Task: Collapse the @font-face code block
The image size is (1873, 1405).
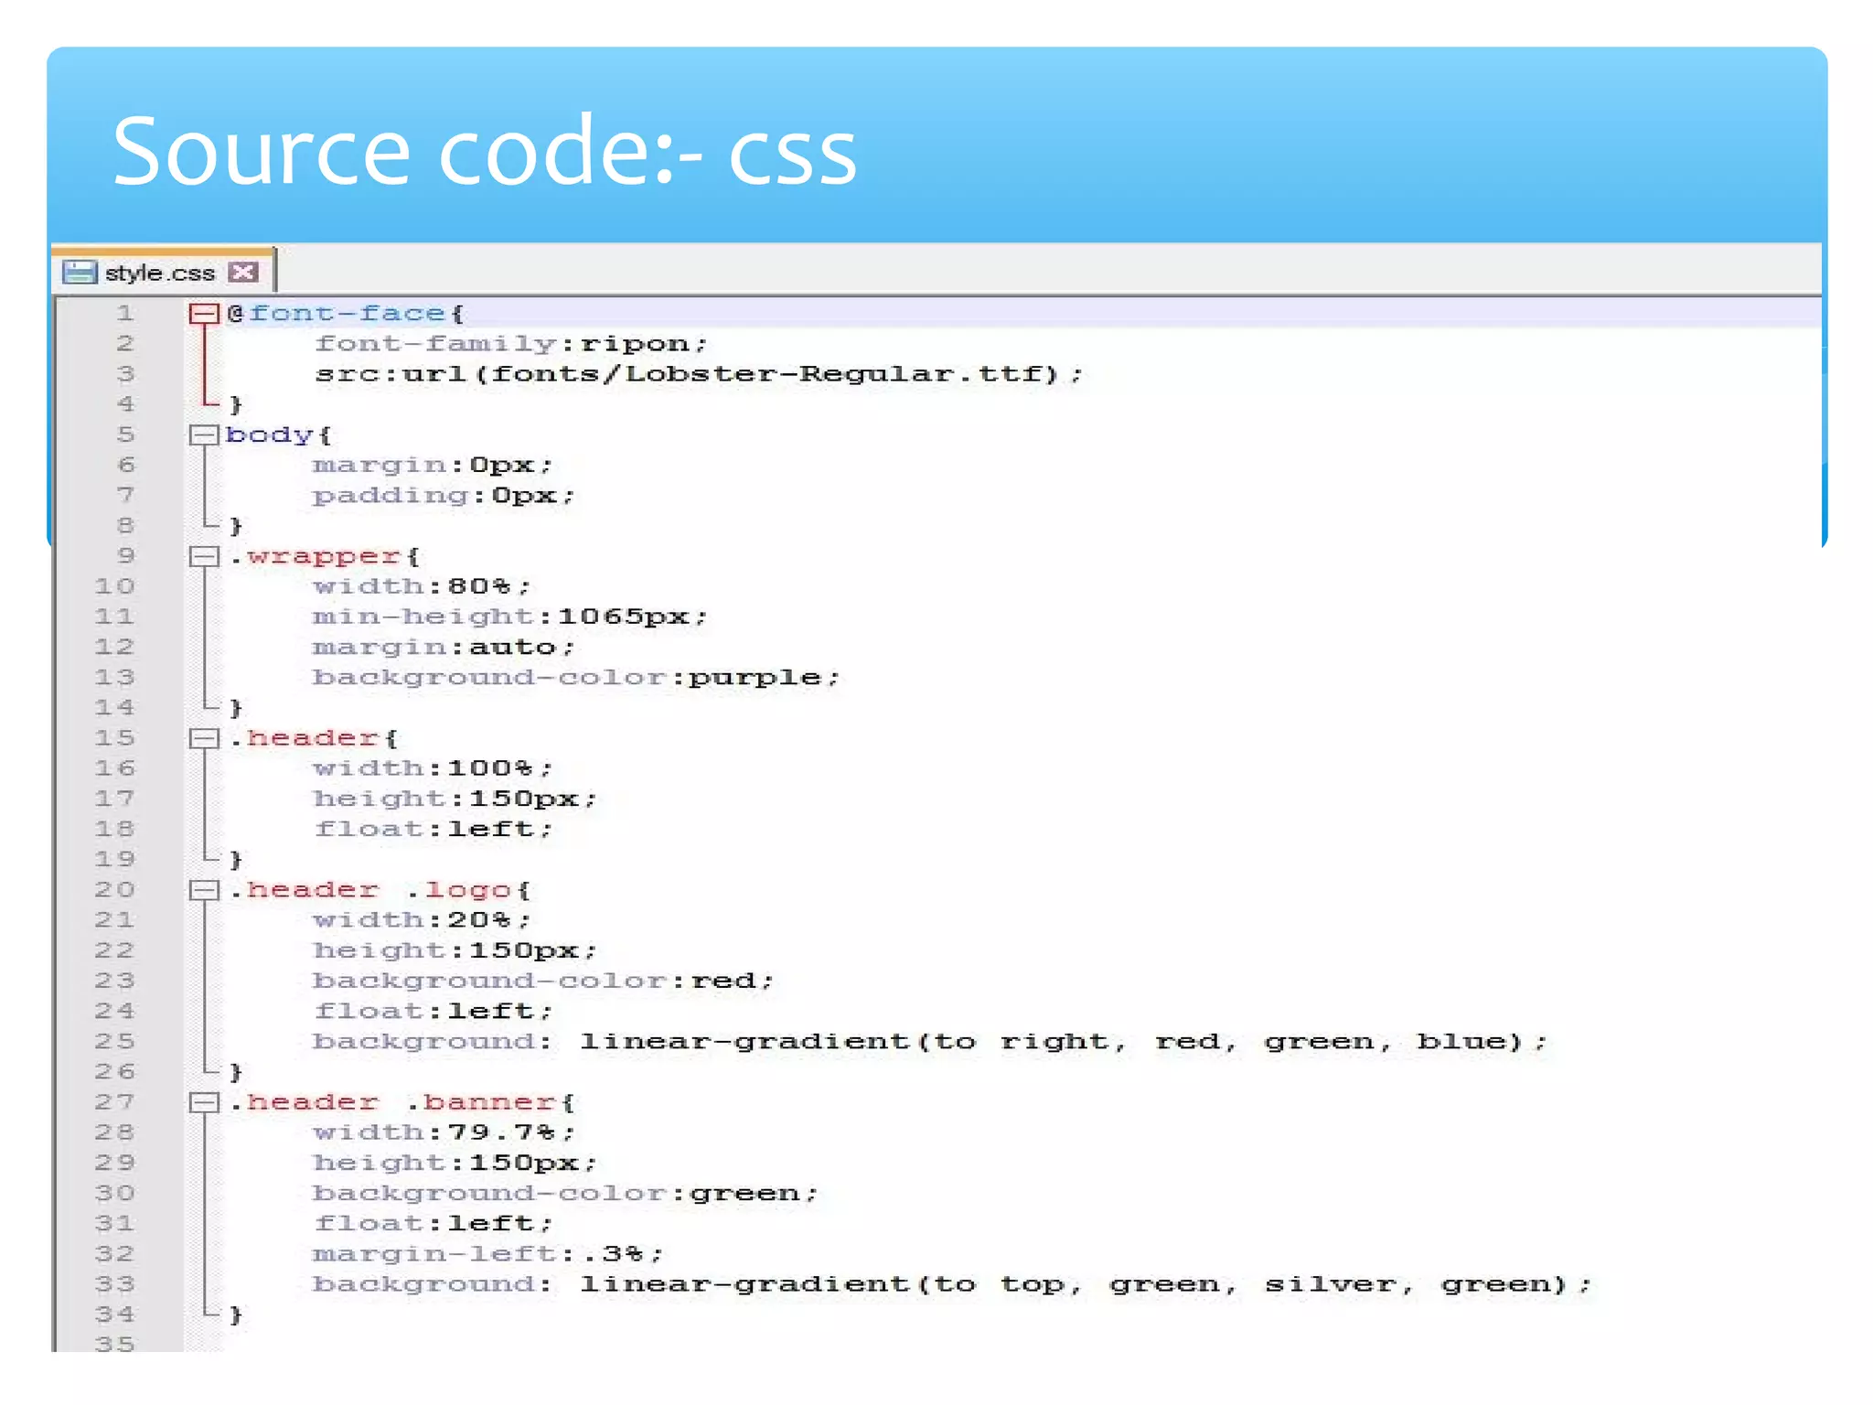Action: tap(203, 314)
